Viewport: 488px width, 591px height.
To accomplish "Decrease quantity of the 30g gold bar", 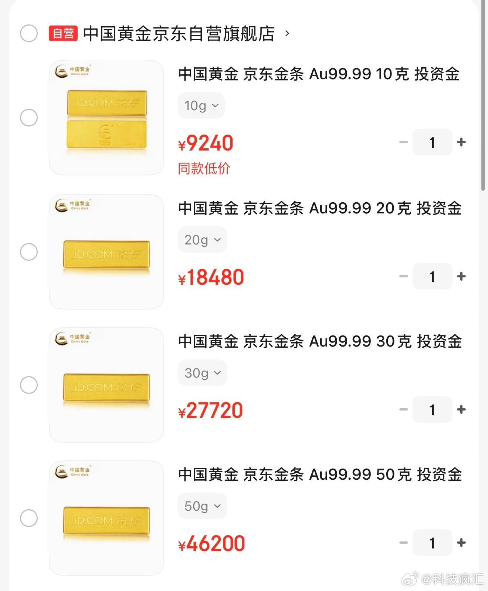I will point(404,409).
